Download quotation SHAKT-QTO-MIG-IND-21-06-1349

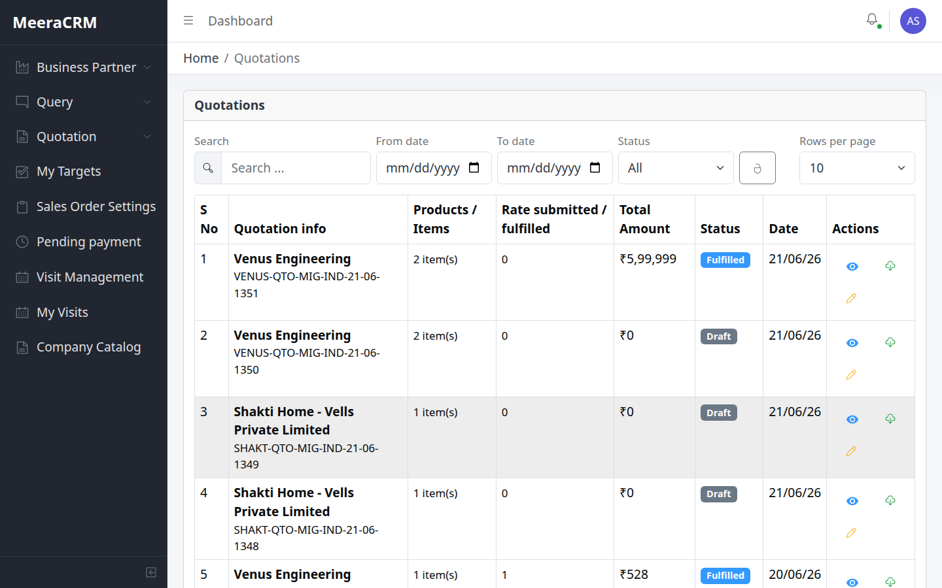click(890, 419)
